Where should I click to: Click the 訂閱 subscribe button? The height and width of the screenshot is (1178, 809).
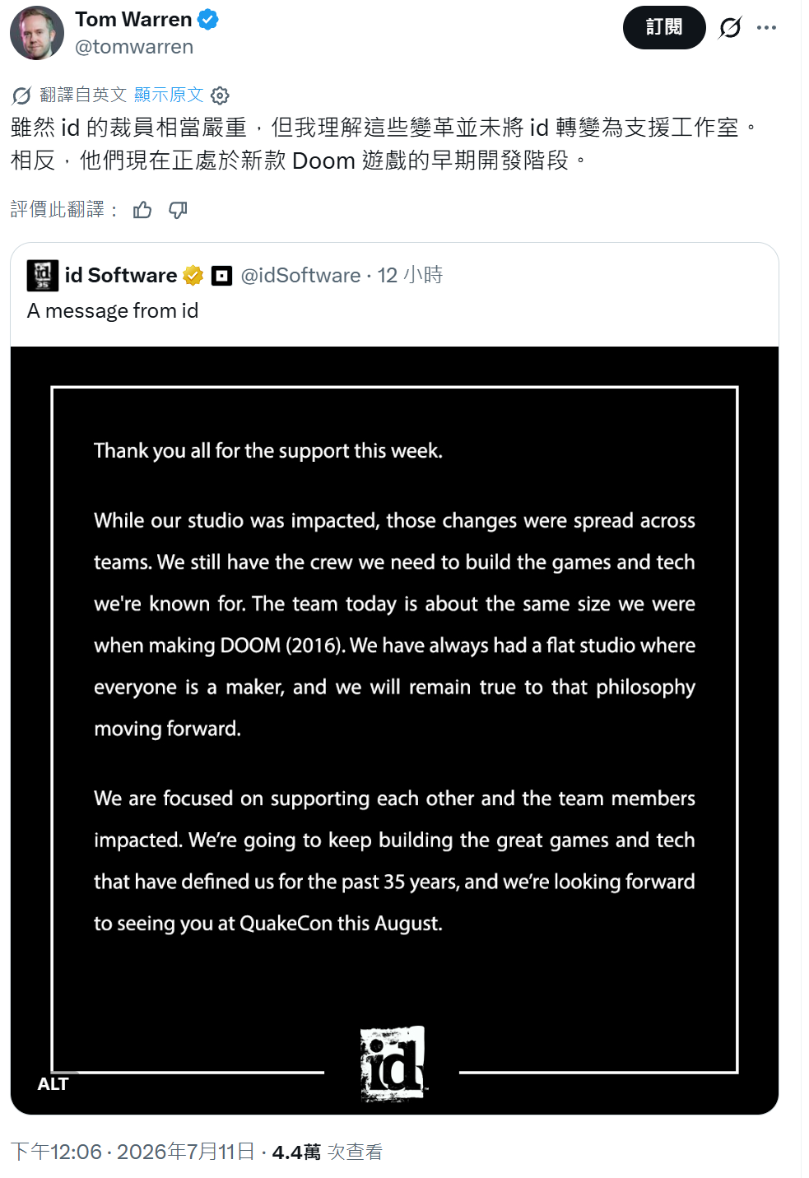click(x=664, y=28)
